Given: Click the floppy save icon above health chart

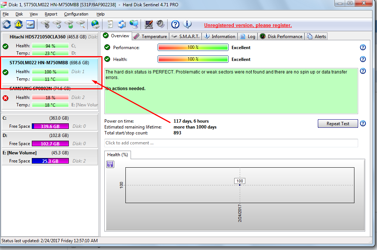Looking at the screenshot, I should [x=110, y=164].
